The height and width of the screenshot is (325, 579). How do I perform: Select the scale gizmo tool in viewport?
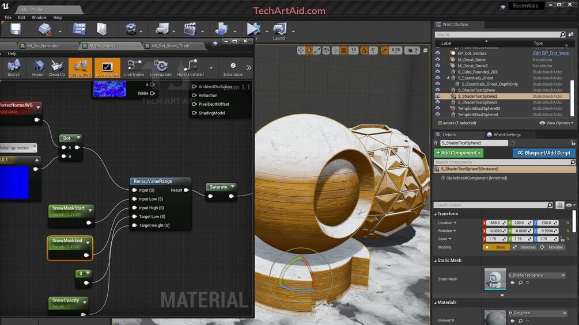pos(317,50)
